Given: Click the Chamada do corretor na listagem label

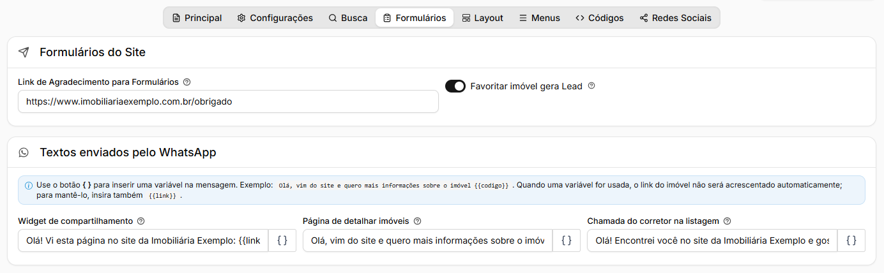Looking at the screenshot, I should coord(653,221).
